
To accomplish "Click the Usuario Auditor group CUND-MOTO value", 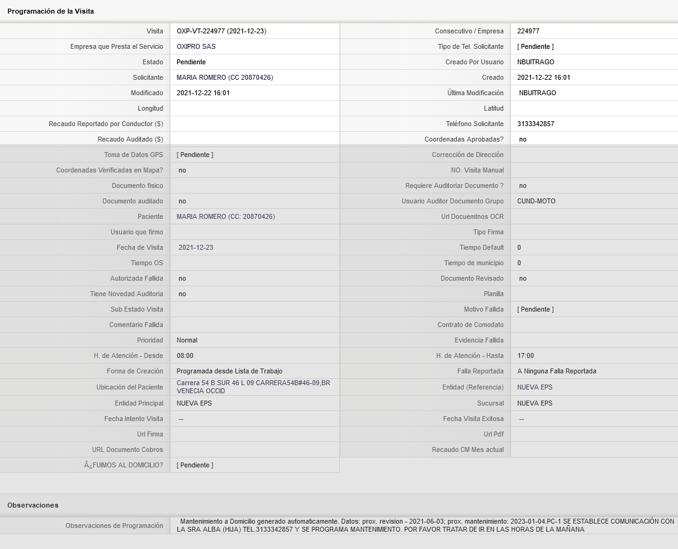I will [x=536, y=201].
